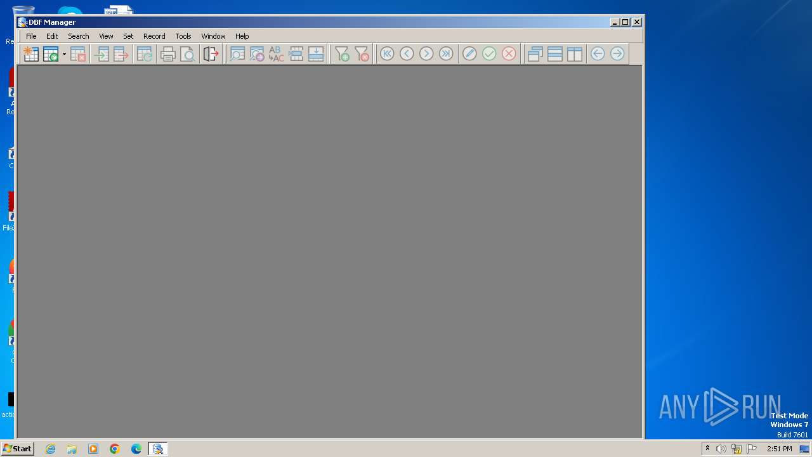Launch Google Chrome from taskbar
Image resolution: width=812 pixels, height=457 pixels.
click(115, 449)
